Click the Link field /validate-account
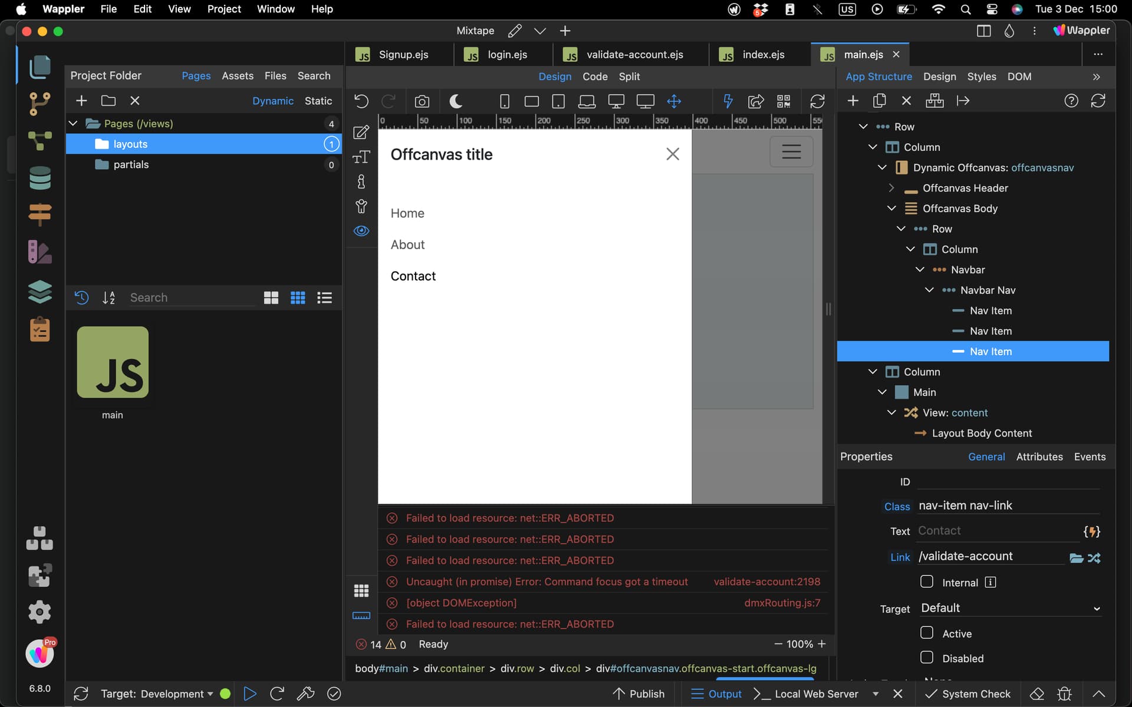 991,556
